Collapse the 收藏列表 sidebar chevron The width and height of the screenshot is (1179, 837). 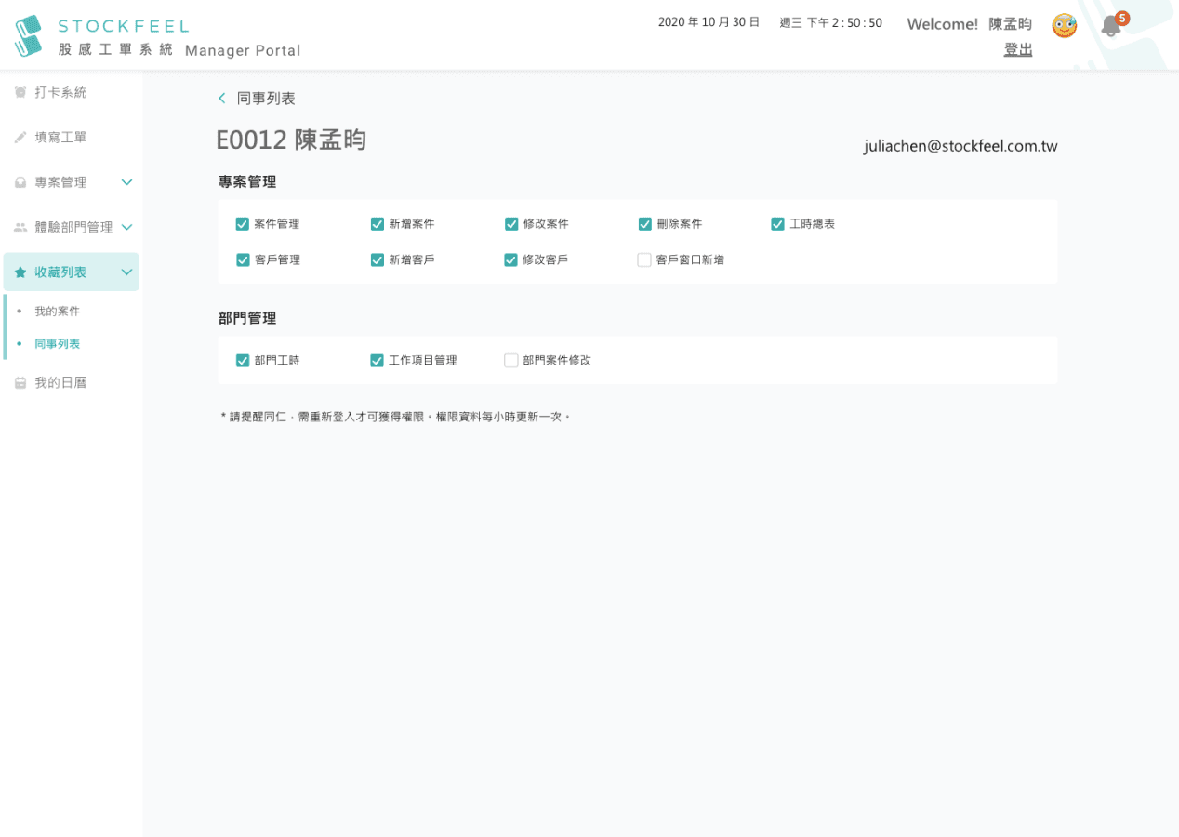127,272
